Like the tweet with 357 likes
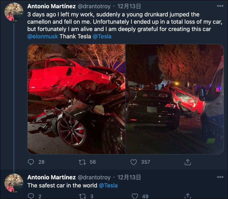This screenshot has height=199, width=228. pyautogui.click(x=134, y=162)
